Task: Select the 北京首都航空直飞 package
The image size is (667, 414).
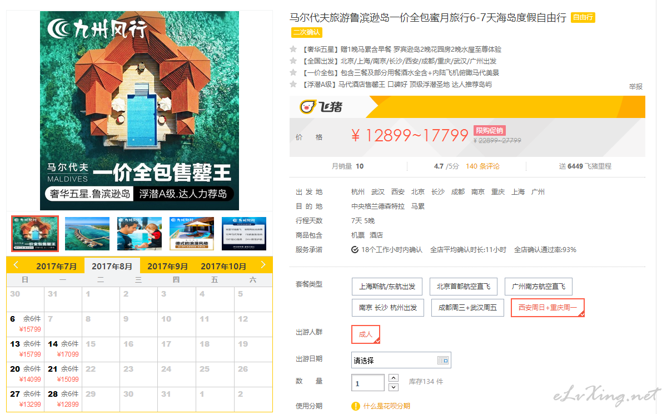Action: click(463, 287)
